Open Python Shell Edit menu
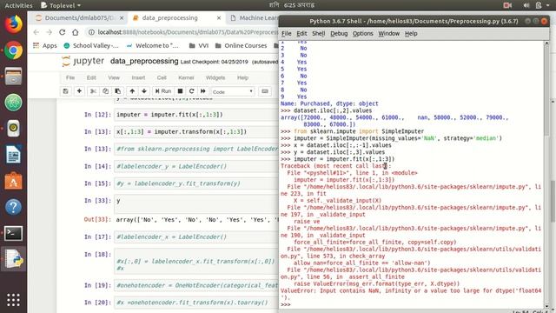Viewport: 556px width, 313px height. coord(301,34)
